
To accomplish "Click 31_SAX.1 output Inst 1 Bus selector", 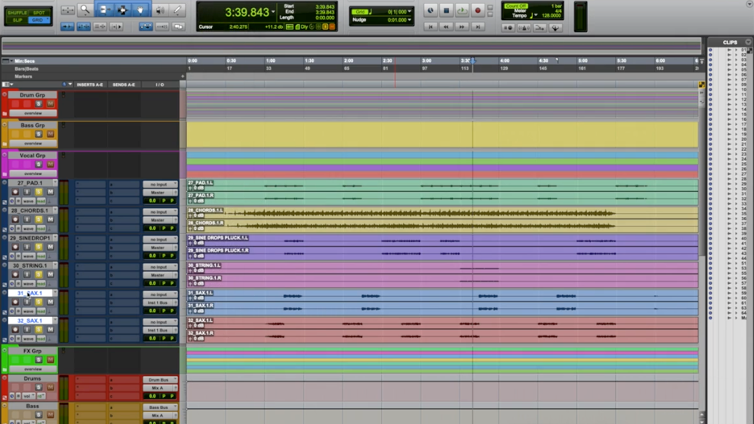I will [x=158, y=303].
